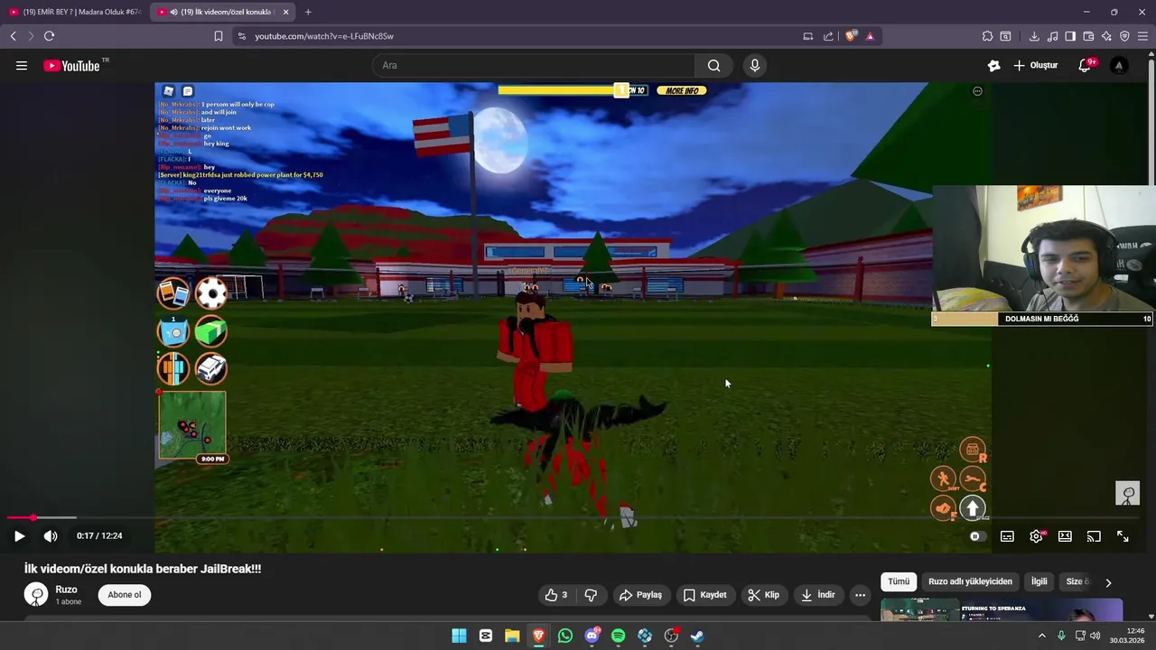Click the YouTube search magnifier button

[x=713, y=65]
